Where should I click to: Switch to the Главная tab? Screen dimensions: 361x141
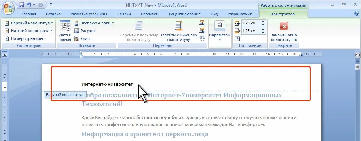[29, 14]
